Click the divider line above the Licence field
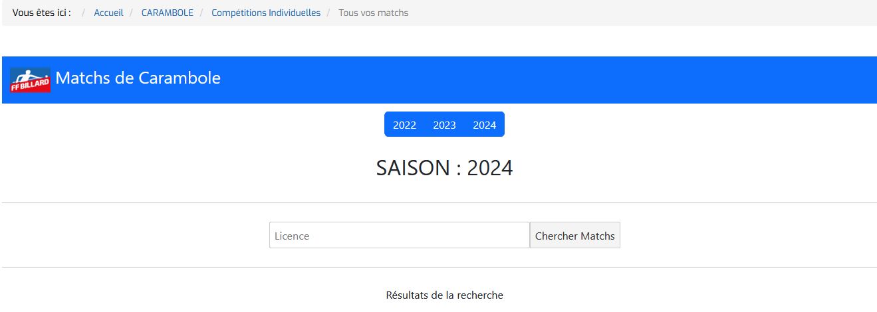877x312 pixels. coord(439,202)
